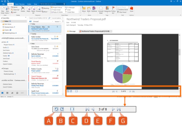Image resolution: width=182 pixels, height=129 pixels.
Task: Switch to the Message tab in reading pane
Action: [72, 31]
